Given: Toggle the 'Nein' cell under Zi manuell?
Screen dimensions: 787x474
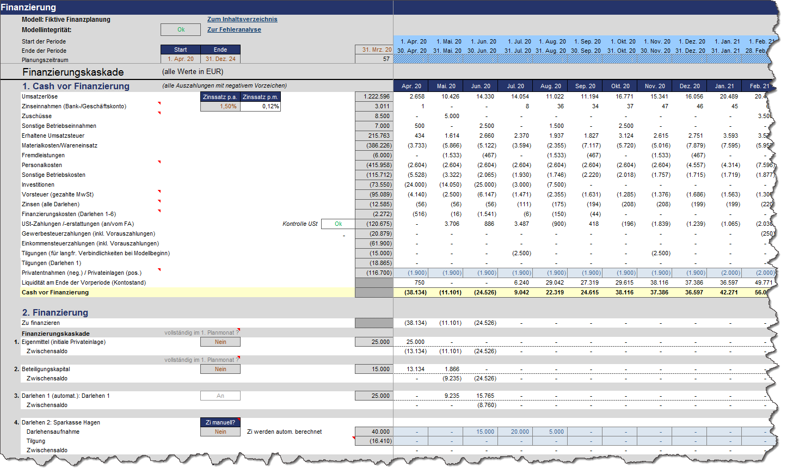Looking at the screenshot, I should (x=220, y=432).
